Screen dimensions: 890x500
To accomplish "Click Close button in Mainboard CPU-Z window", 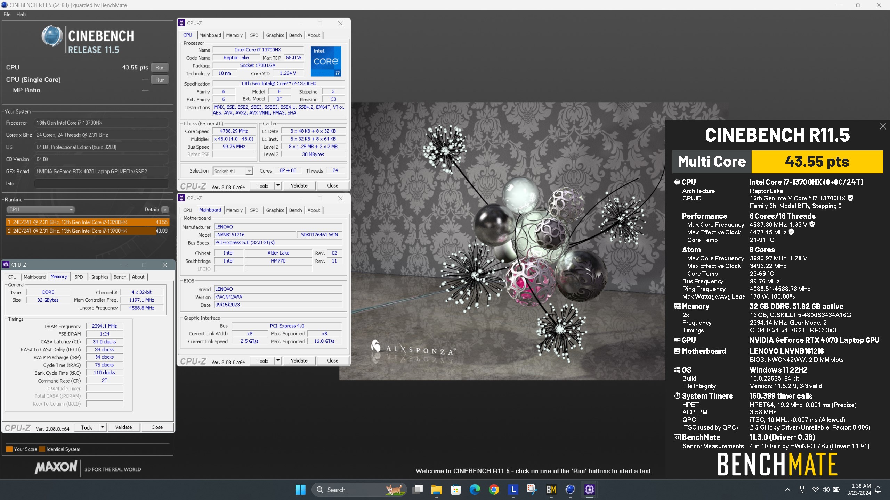I will tap(332, 360).
